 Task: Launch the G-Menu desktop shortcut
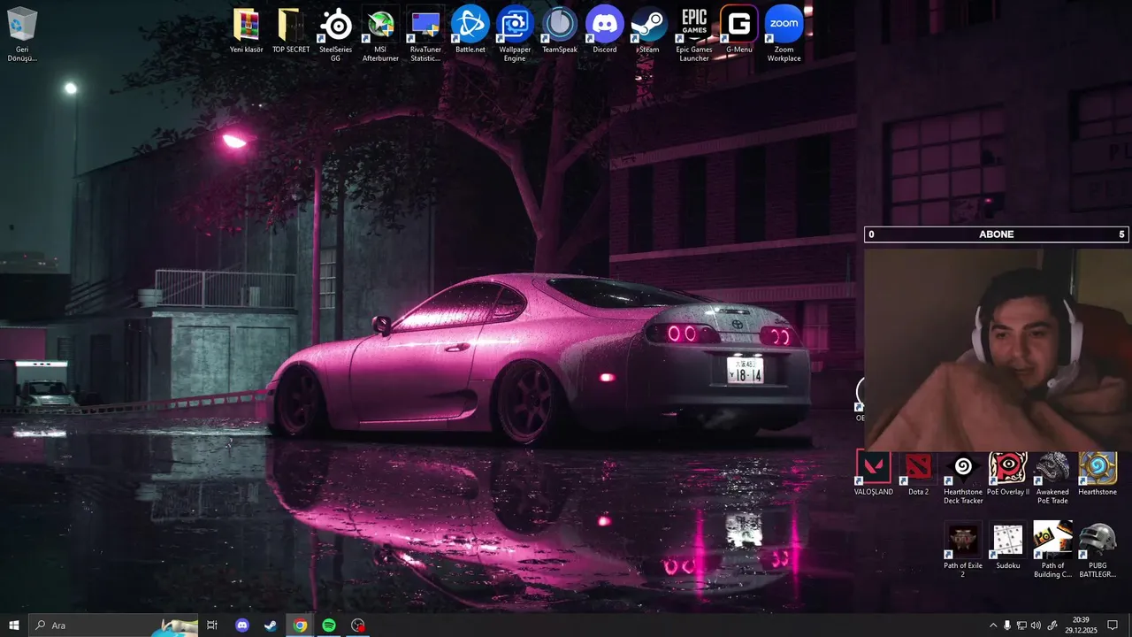(739, 30)
